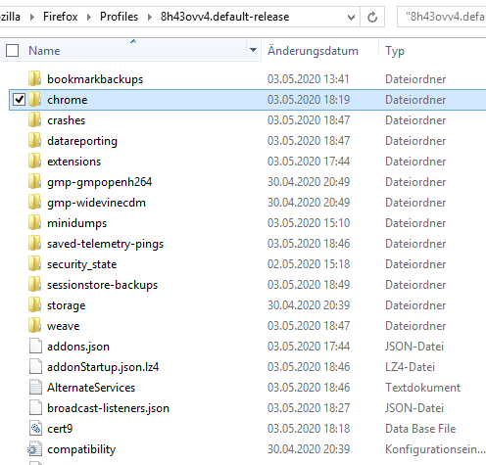This screenshot has height=465, width=486.
Task: Sort by the Änderungsdatum column header
Action: pos(313,51)
